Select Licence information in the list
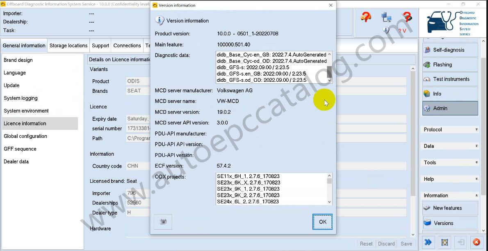Viewport: 488px width, 251px height. click(x=40, y=124)
